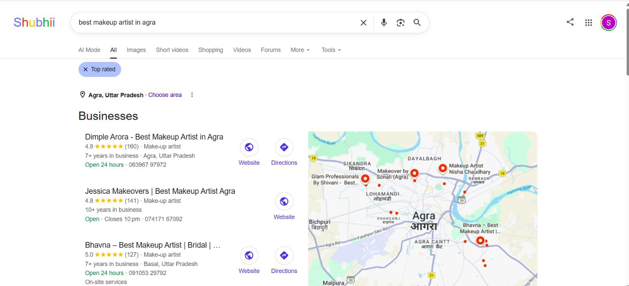Click the DAYALBAGH label on the map
This screenshot has width=629, height=286.
(424, 158)
